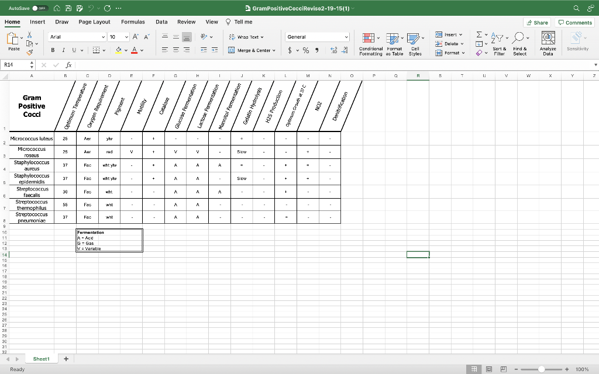Click the AutoSum sigma icon
Screen dimensions: 599x374
(x=479, y=34)
